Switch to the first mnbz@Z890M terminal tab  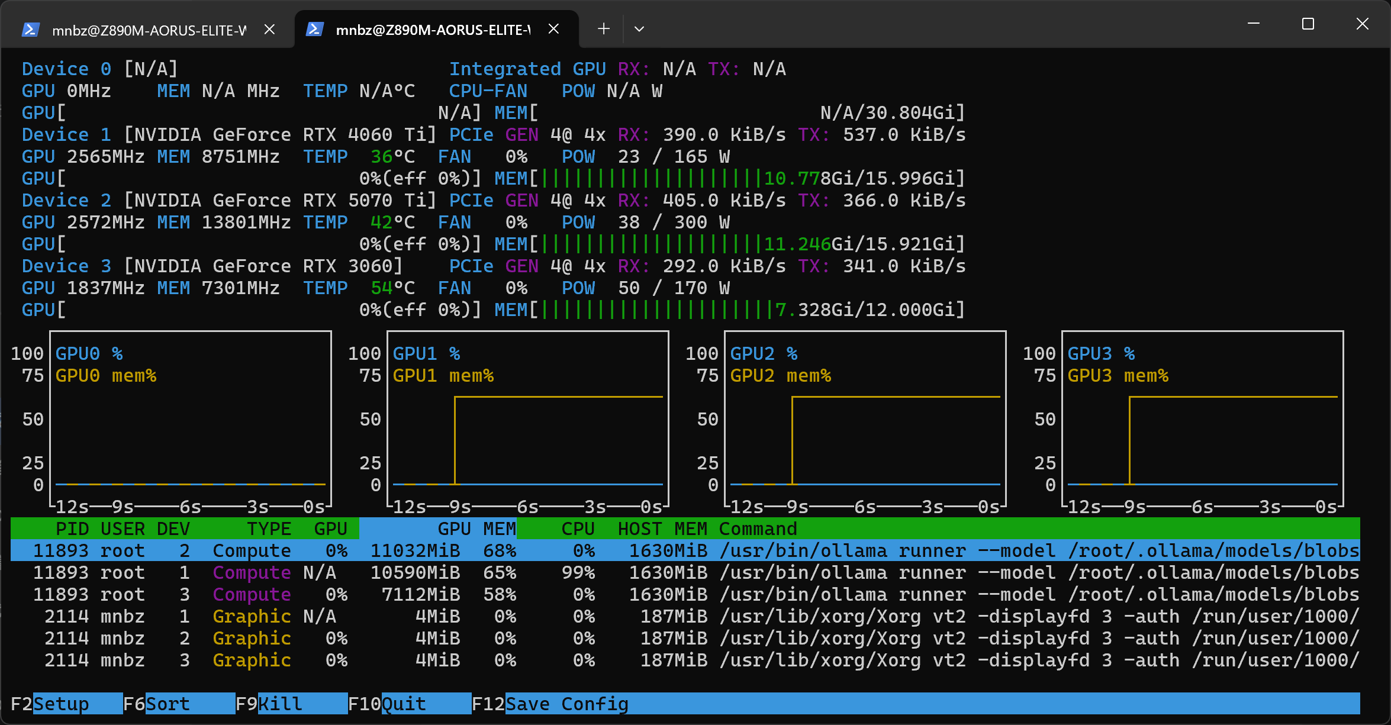[148, 29]
